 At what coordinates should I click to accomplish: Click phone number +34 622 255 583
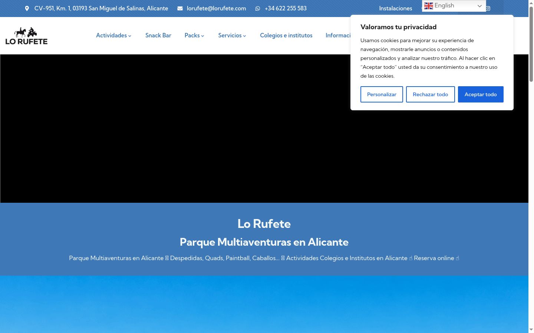(286, 9)
